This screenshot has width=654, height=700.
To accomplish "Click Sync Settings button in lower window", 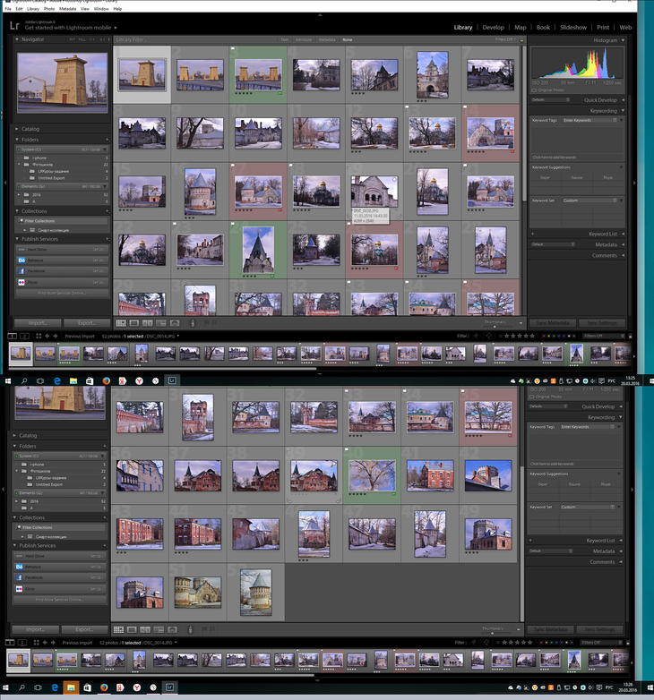I will [x=599, y=629].
